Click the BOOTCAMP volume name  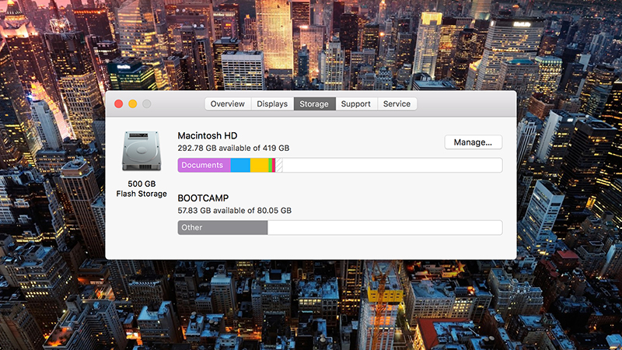203,198
